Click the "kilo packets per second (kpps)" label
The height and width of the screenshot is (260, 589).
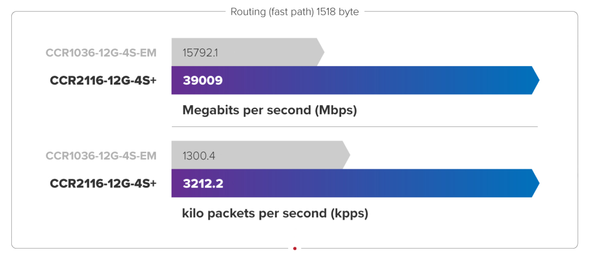[275, 214]
